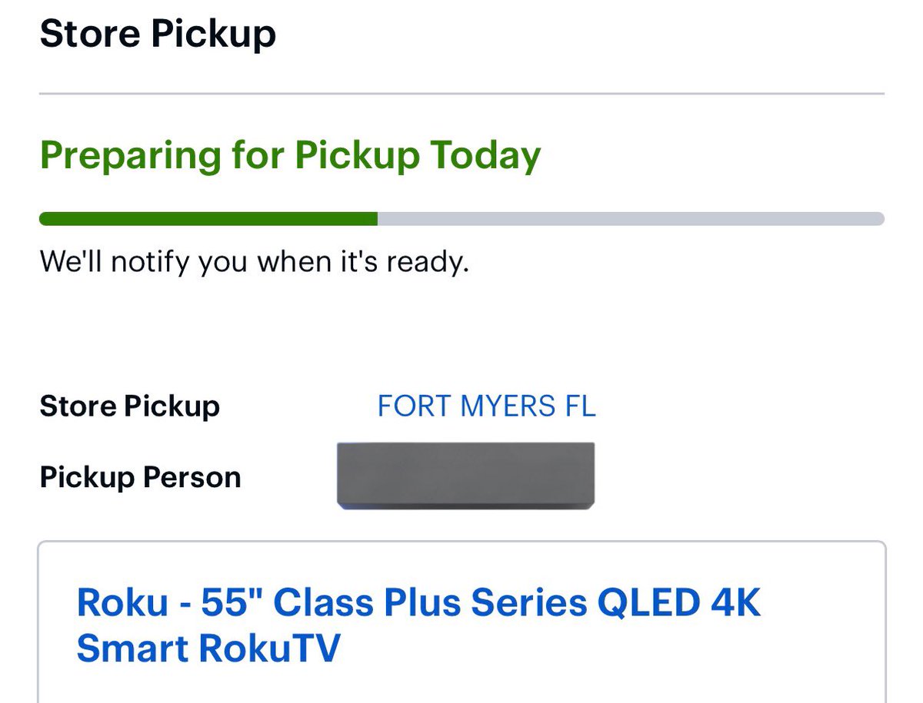Click the gray unfilled portion of the progress bar
Image resolution: width=923 pixels, height=703 pixels.
pos(631,219)
